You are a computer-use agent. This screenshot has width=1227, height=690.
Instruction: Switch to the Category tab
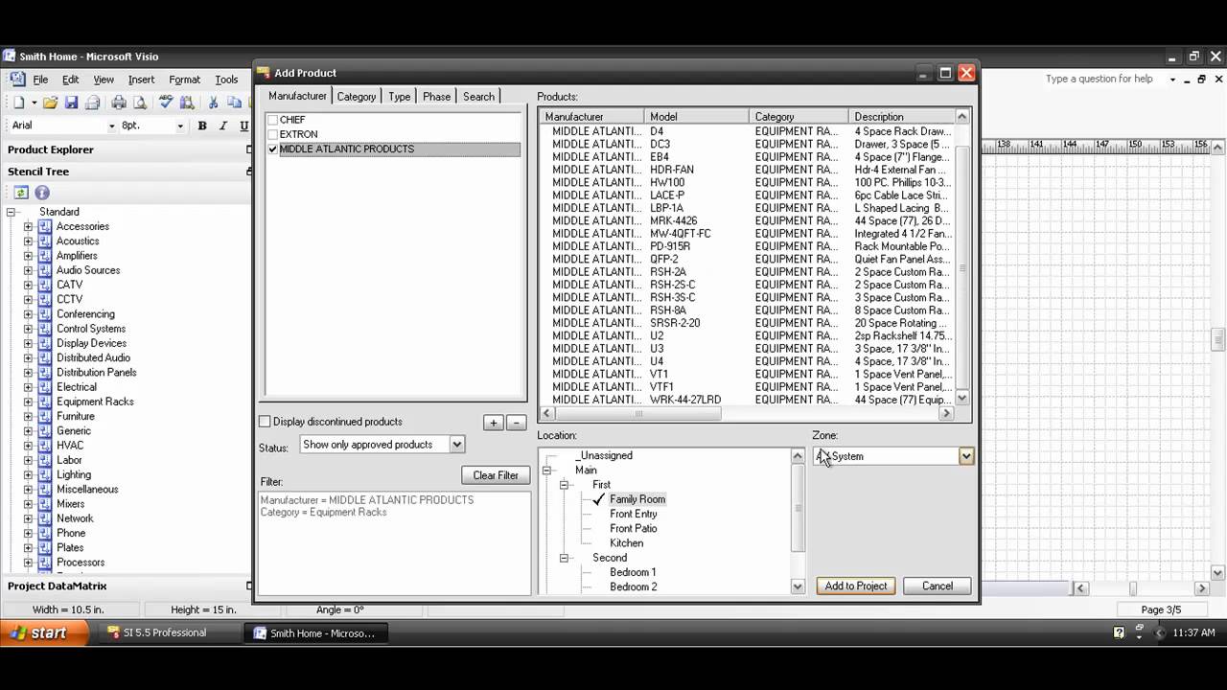357,97
